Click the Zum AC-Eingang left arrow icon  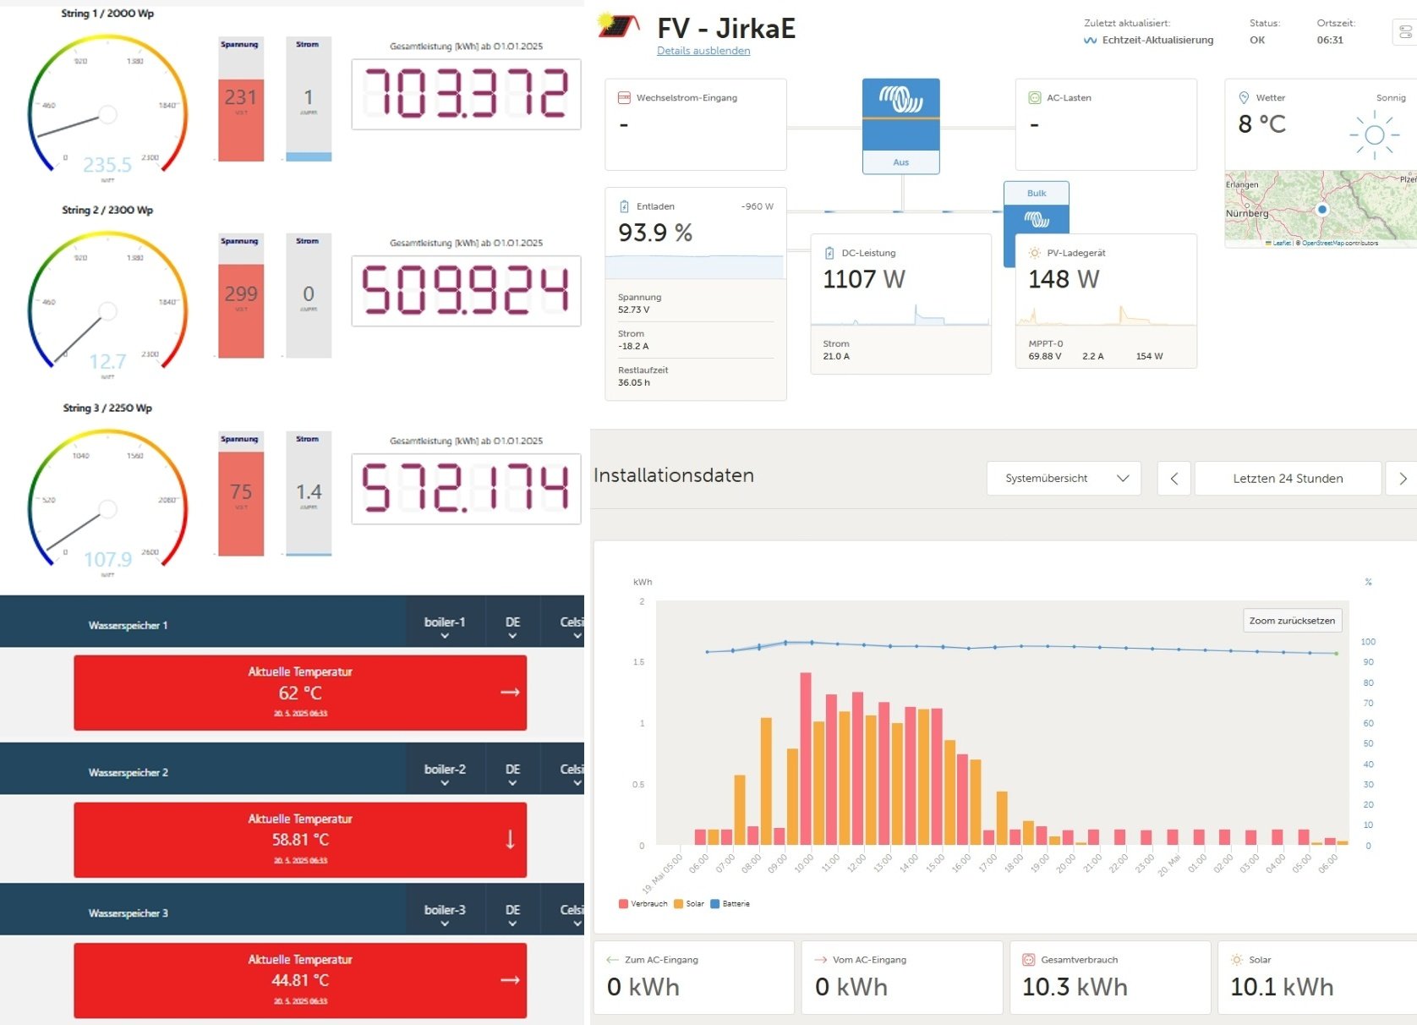point(613,960)
